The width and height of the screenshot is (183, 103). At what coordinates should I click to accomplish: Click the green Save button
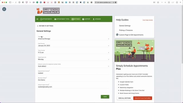pos(105,97)
